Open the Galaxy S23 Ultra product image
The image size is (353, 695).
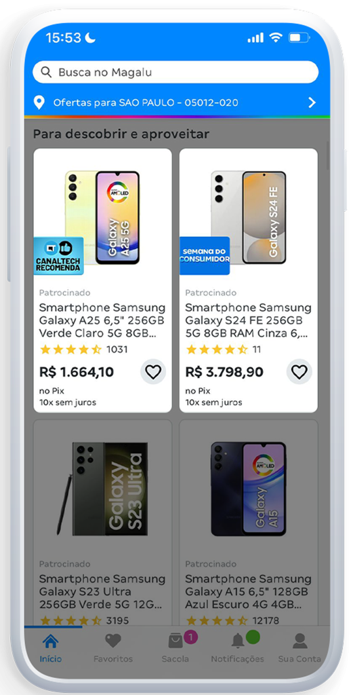point(102,488)
